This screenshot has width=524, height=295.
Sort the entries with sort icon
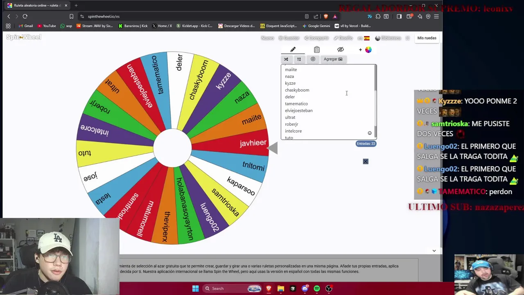coord(299,59)
